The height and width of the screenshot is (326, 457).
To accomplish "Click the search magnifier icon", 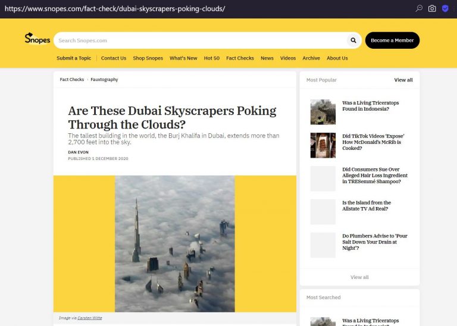I will (353, 40).
